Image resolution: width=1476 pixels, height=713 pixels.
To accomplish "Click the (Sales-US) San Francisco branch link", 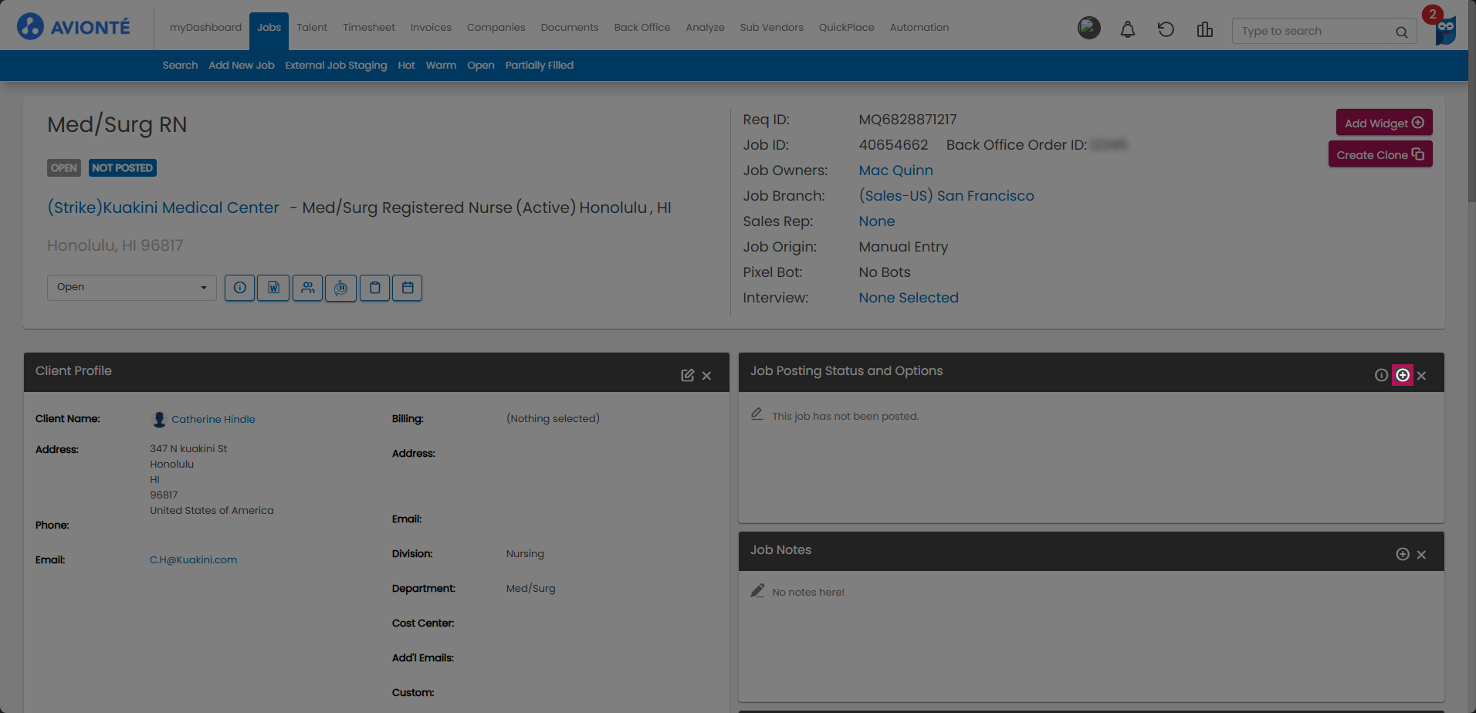I will [946, 196].
